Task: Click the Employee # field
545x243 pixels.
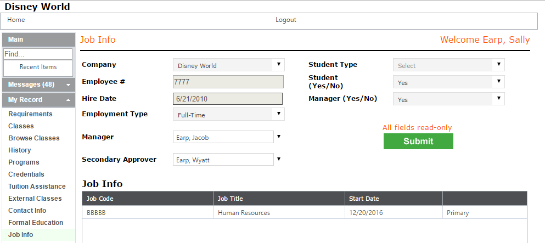Action: pos(228,82)
